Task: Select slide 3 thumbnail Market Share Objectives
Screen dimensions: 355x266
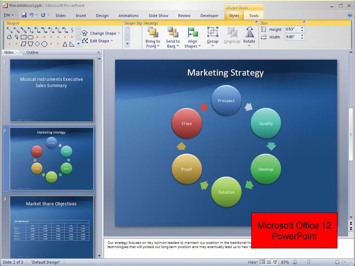Action: (x=52, y=227)
